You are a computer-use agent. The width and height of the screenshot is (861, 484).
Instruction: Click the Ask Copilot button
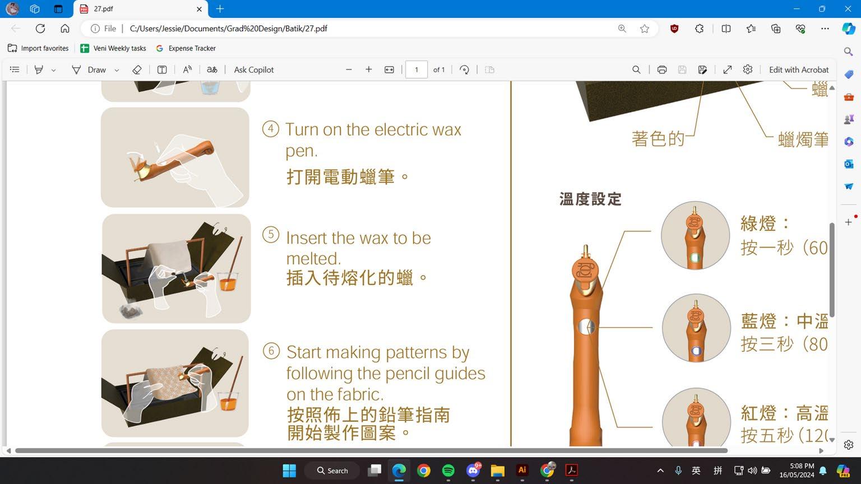coord(254,69)
